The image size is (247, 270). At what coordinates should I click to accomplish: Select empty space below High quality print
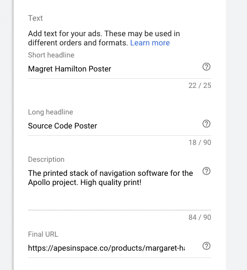pyautogui.click(x=114, y=198)
